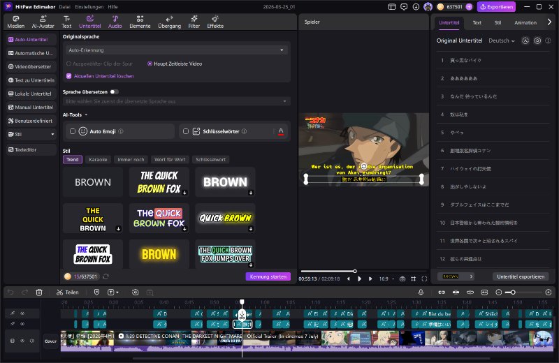Open the Einstellungen menu

coord(89,7)
